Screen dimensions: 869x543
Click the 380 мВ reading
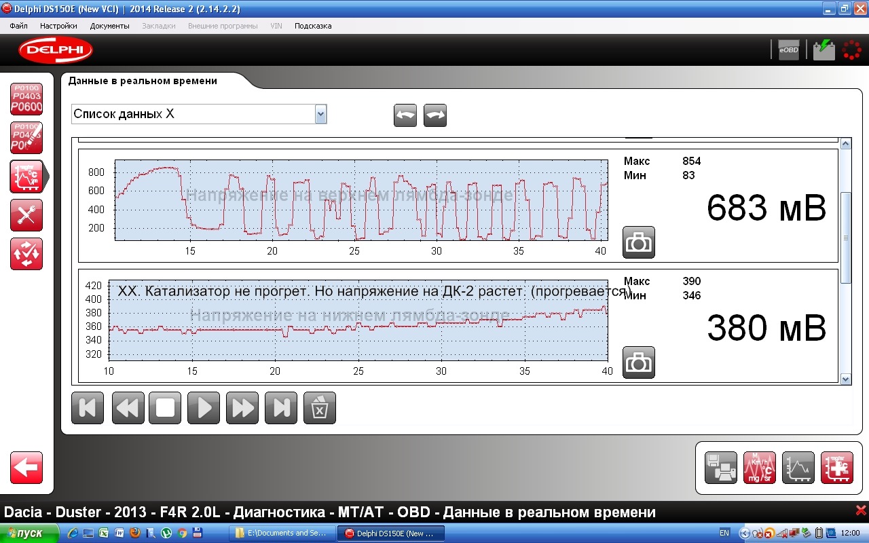pyautogui.click(x=766, y=329)
